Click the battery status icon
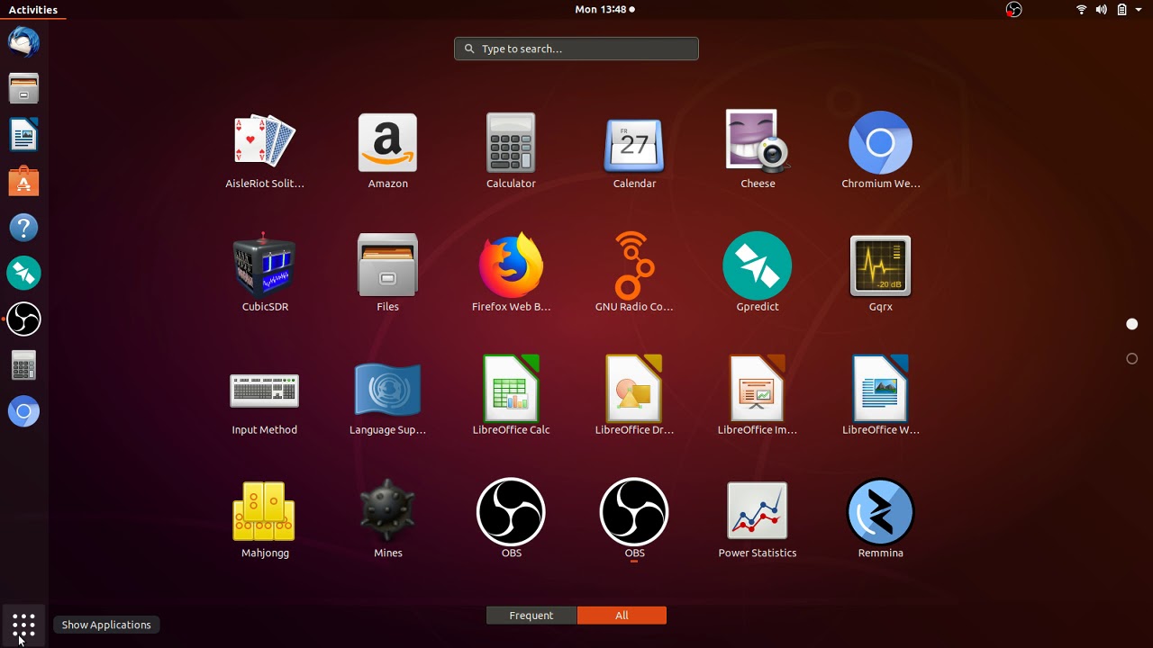This screenshot has width=1153, height=648. [1122, 10]
